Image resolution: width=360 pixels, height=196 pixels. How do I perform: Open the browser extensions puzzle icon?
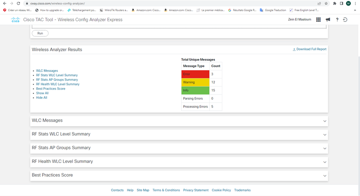click(335, 3)
